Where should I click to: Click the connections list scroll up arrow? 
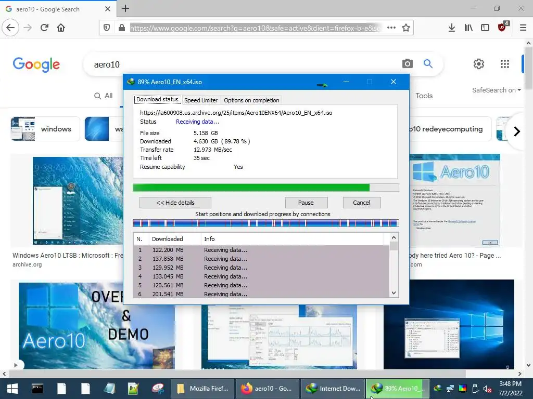394,237
